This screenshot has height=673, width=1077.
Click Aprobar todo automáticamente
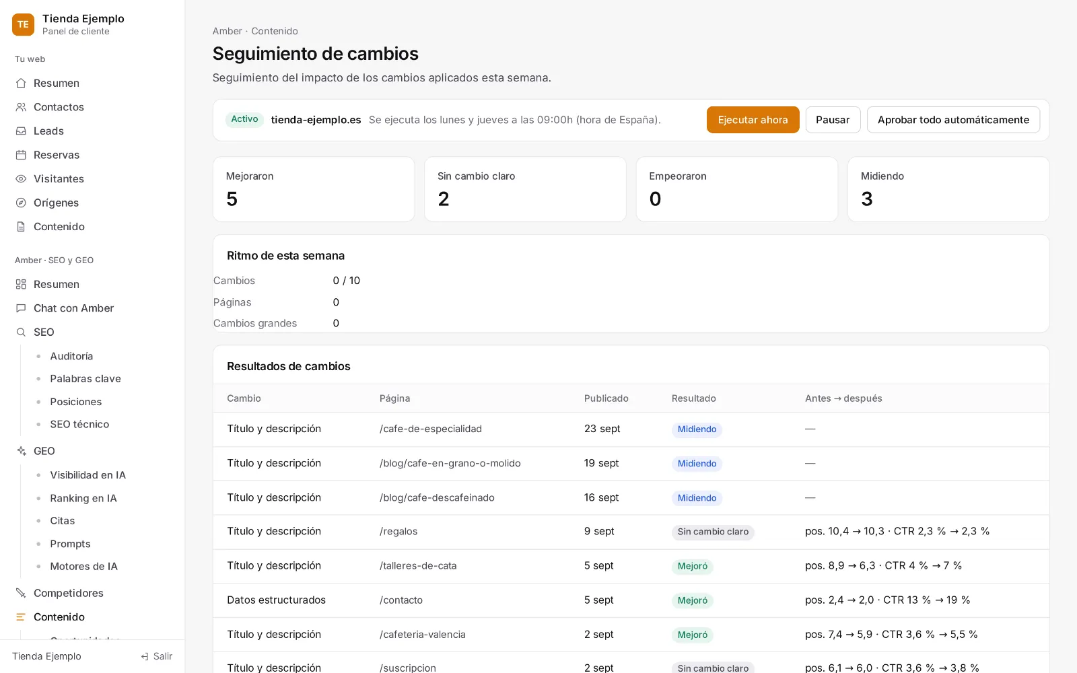click(x=953, y=120)
